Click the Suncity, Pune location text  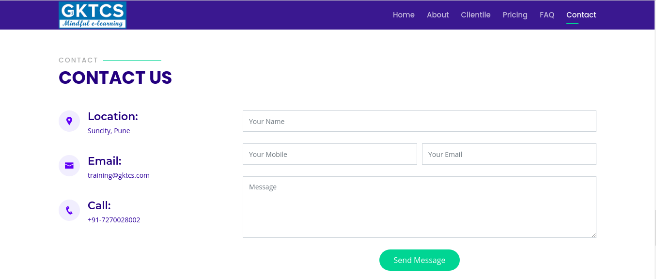coord(109,131)
